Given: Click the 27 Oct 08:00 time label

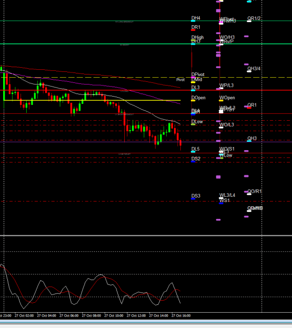Looking at the screenshot, I should [91, 315].
